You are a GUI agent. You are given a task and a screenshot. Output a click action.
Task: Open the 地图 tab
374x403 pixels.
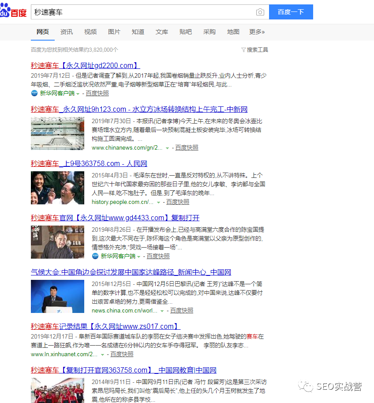(233, 32)
